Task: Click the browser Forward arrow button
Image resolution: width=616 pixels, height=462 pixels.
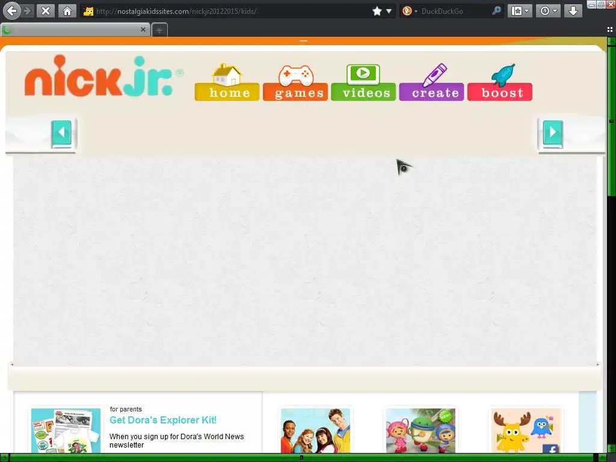Action: point(28,11)
